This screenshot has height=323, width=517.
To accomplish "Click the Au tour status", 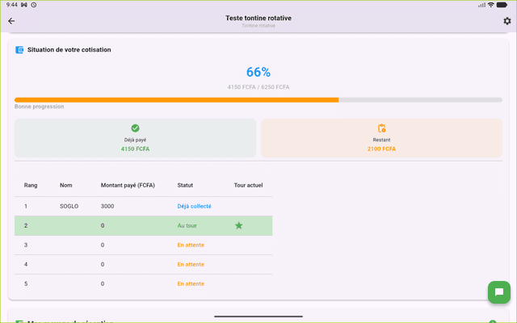I will point(187,226).
